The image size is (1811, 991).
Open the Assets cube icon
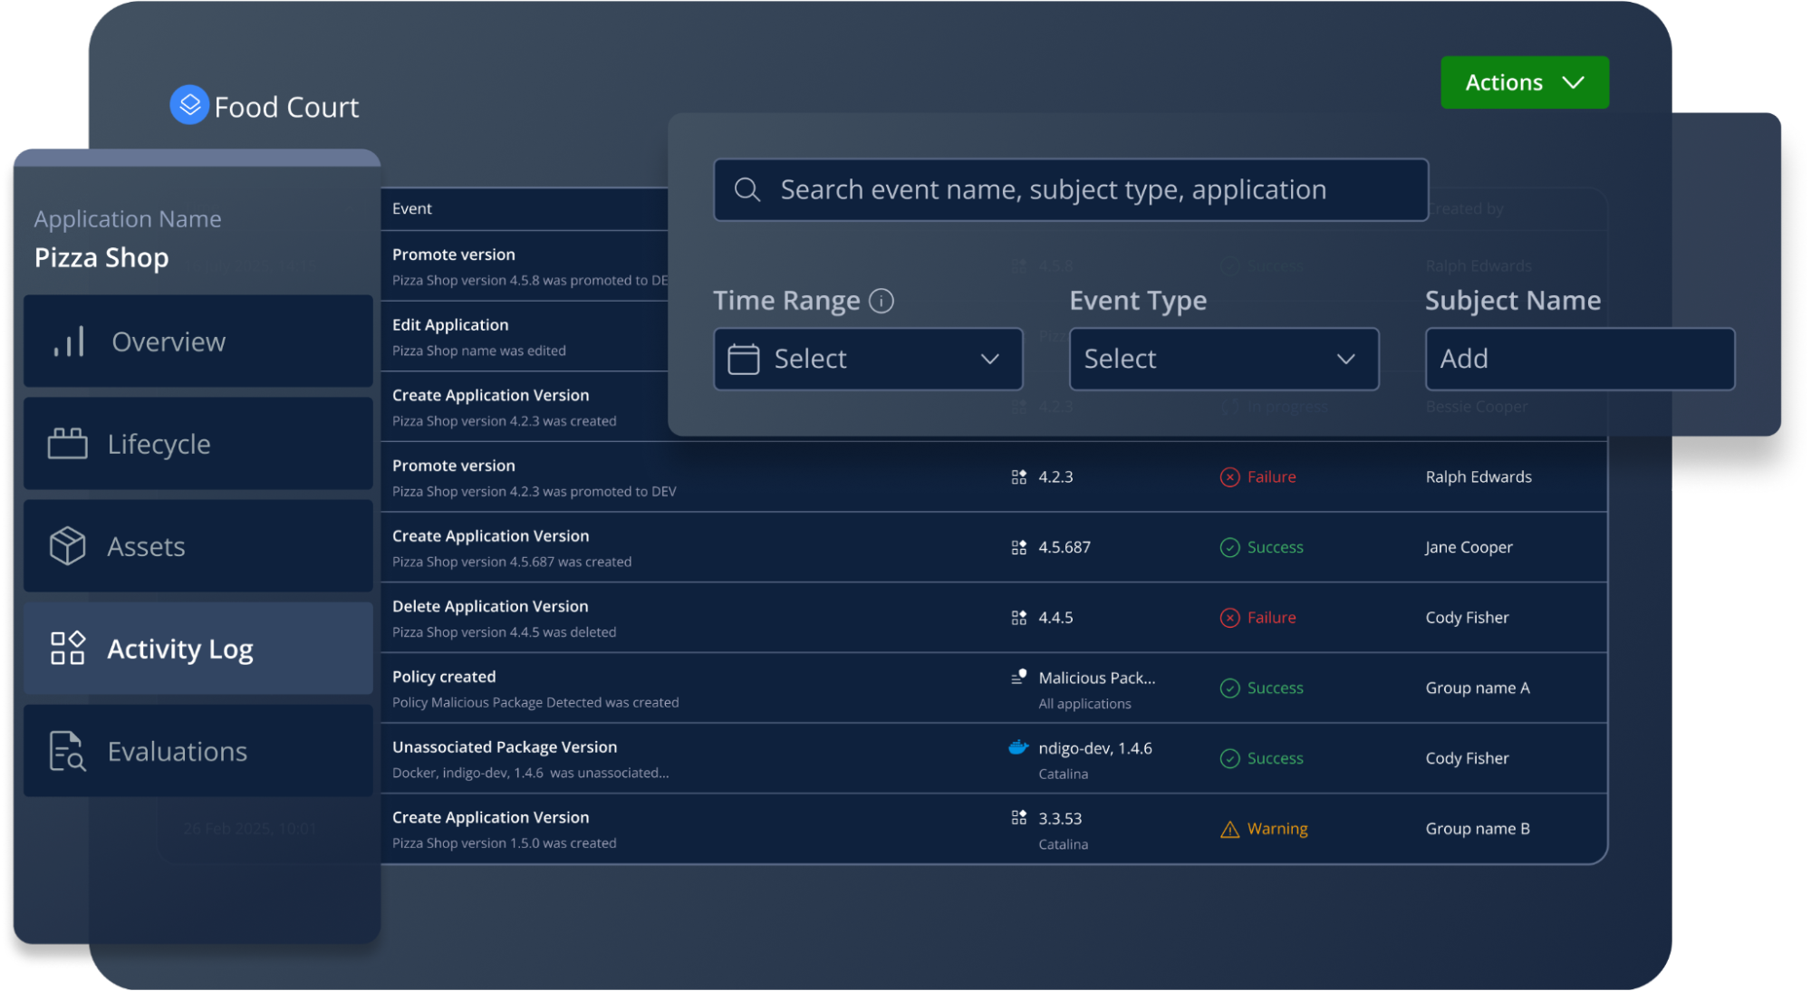click(x=67, y=546)
